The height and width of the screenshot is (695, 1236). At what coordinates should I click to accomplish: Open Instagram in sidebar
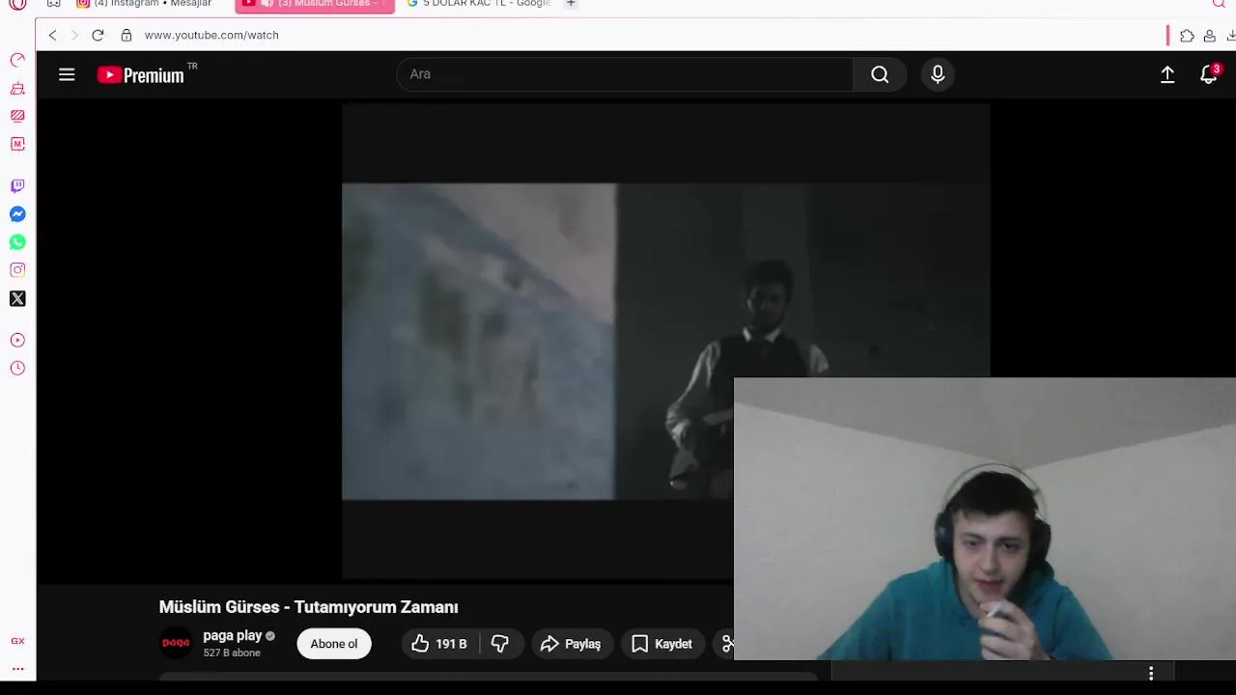(x=17, y=270)
